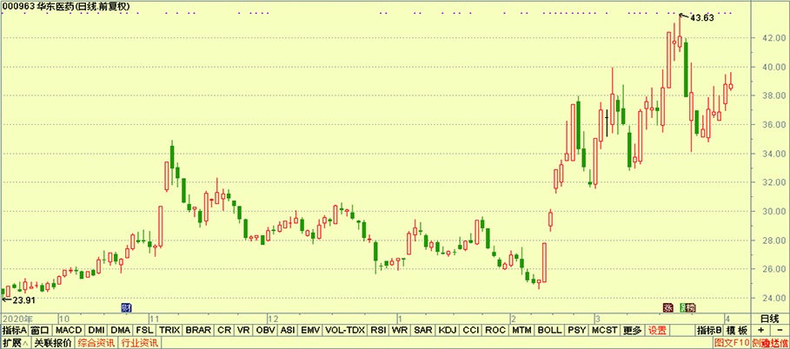Select the KDJ indicator tab
The image size is (790, 349).
pyautogui.click(x=448, y=331)
